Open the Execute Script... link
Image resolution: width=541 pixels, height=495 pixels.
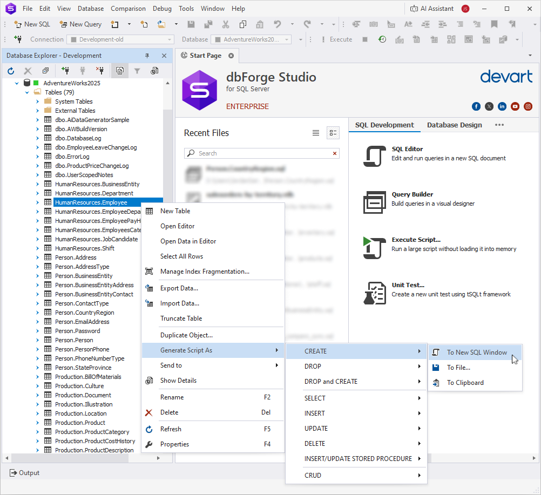[x=416, y=240]
